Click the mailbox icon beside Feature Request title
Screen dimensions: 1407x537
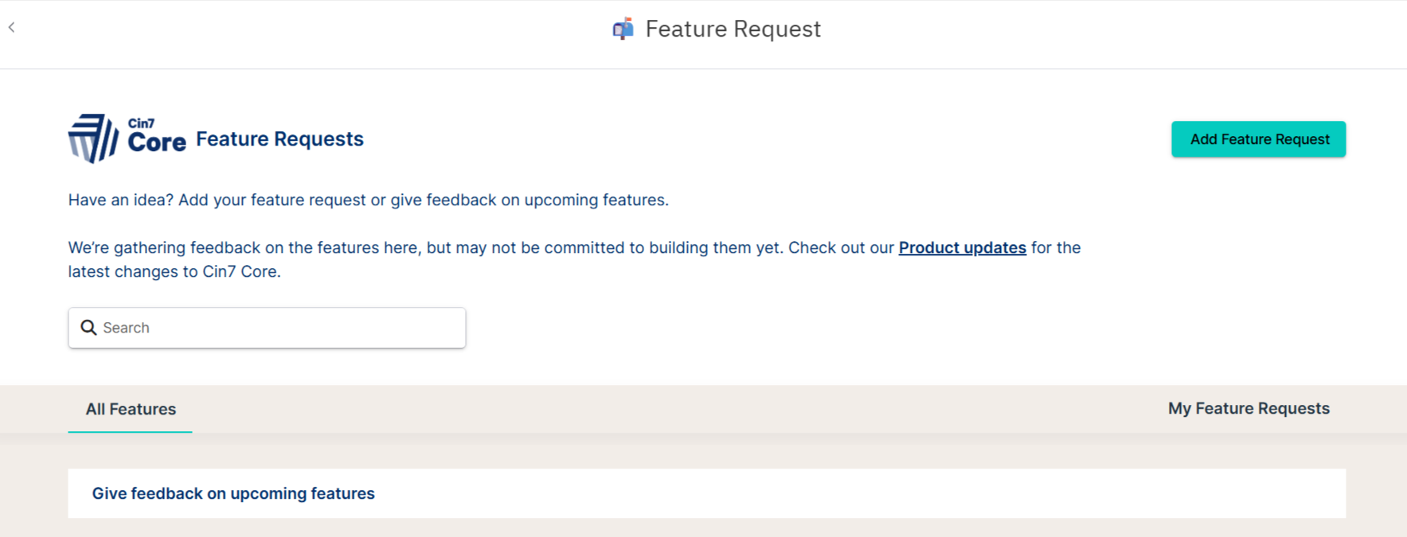(623, 29)
